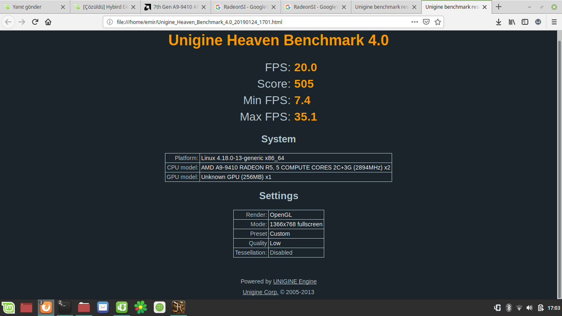
Task: Click the Mode value '1366x768 fullscreen'
Action: click(296, 224)
